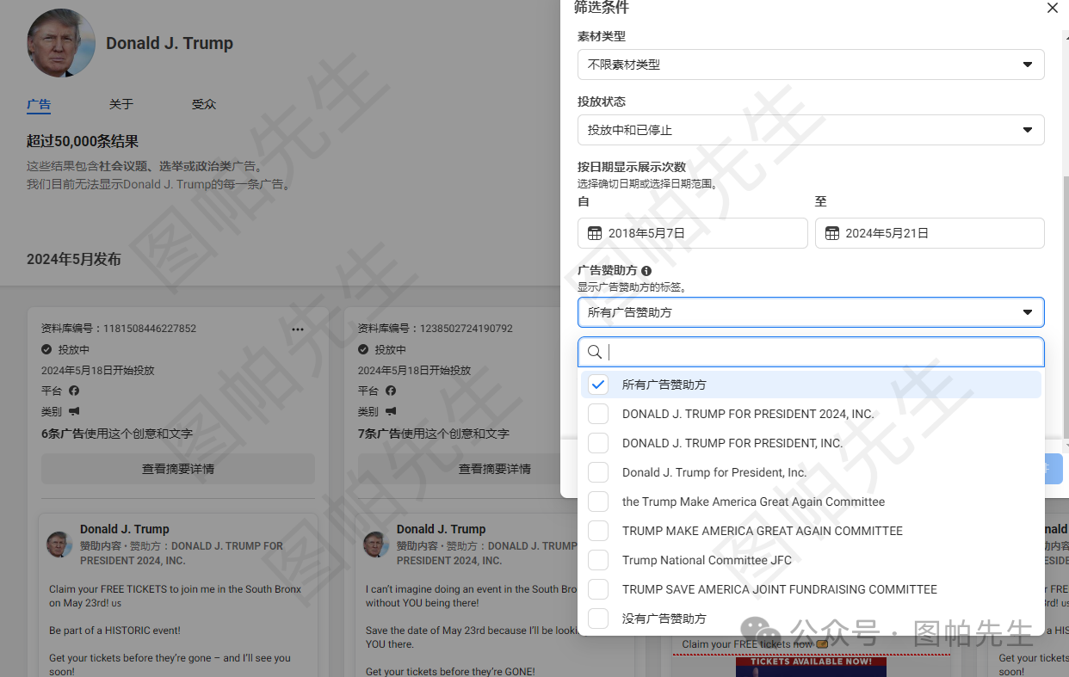
Task: Open the 素材类型 dropdown
Action: pos(810,65)
